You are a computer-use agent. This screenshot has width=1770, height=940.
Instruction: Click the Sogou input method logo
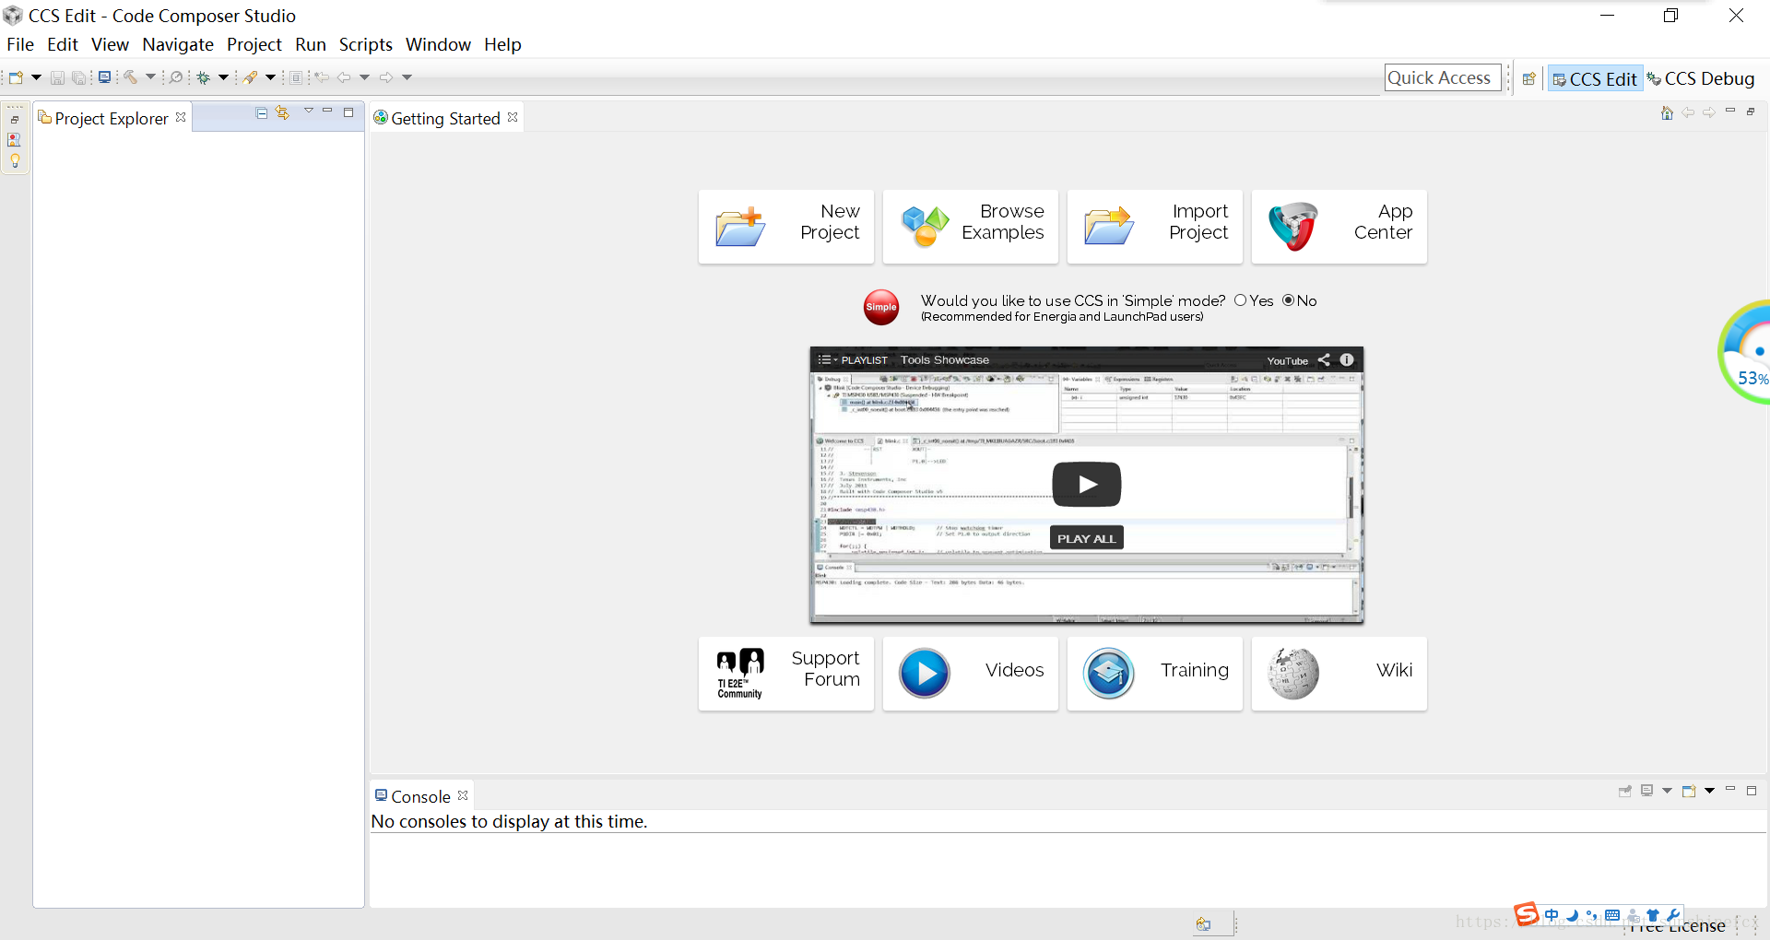(1526, 914)
